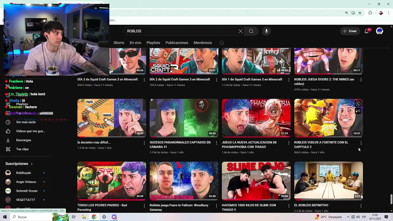Click the install app icon in address bar

click(x=353, y=13)
